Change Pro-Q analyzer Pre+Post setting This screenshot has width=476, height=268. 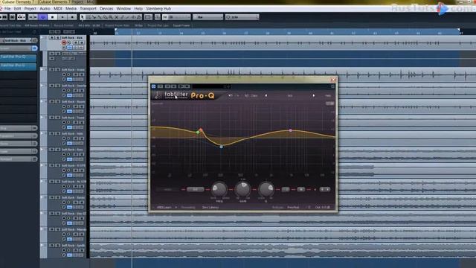coord(293,208)
